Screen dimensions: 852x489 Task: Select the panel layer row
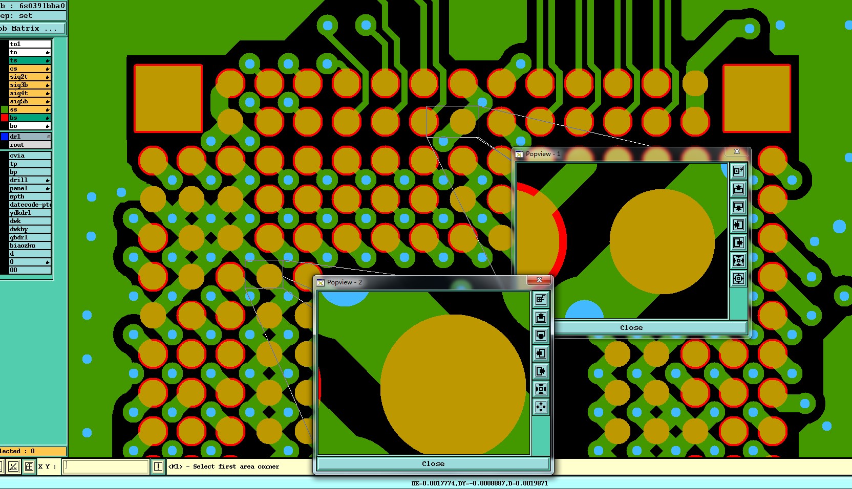pos(30,188)
